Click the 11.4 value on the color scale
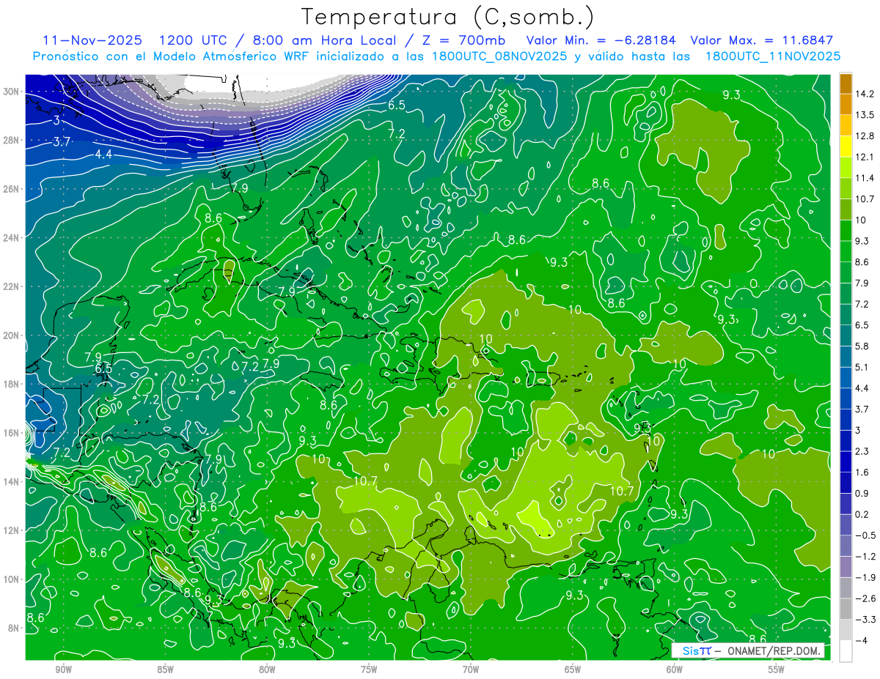This screenshot has width=880, height=679. tap(865, 178)
